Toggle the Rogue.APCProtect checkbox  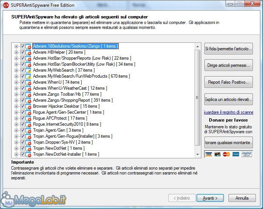(x=23, y=118)
